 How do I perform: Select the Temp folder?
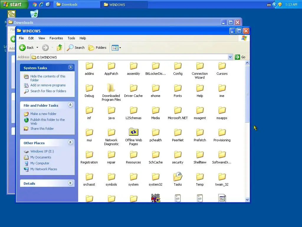pos(200,179)
